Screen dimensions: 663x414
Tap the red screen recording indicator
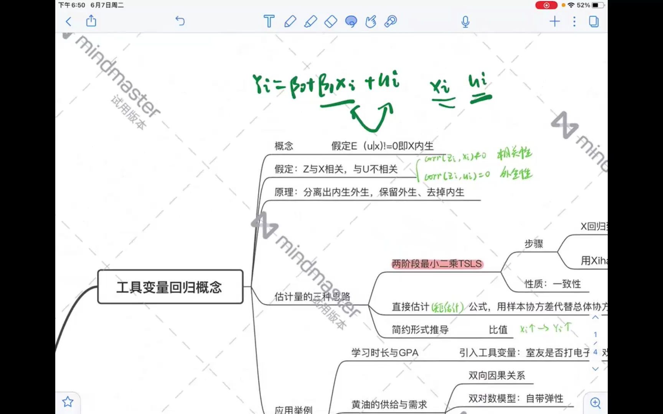click(x=546, y=5)
